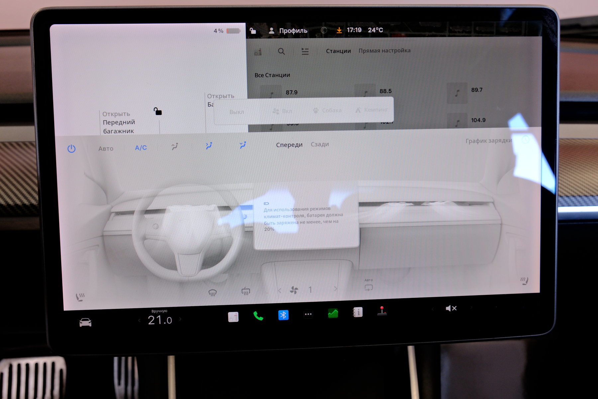Toggle Авто climate mode
The height and width of the screenshot is (399, 598).
coord(106,149)
